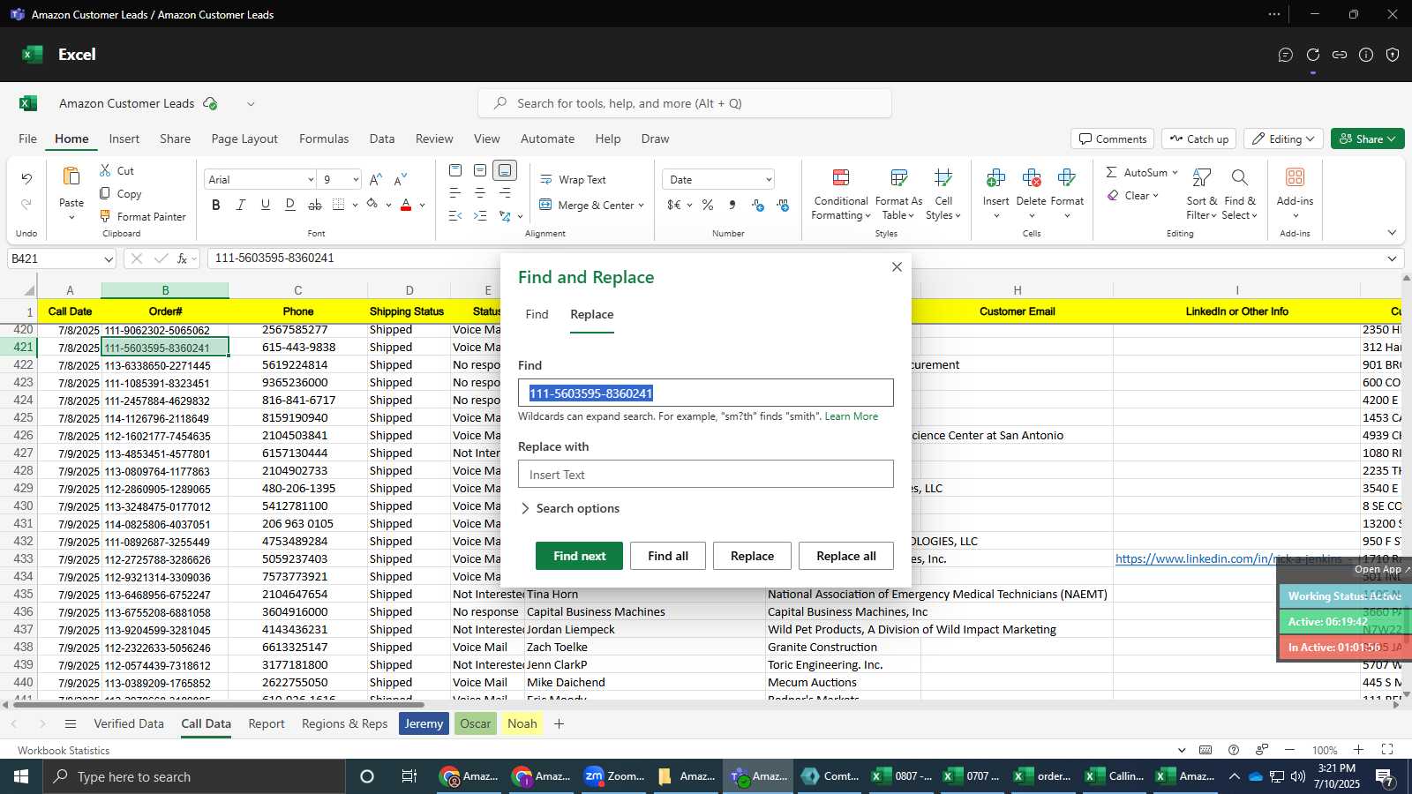Click Delete cells icon
Viewport: 1412px width, 794px height.
click(x=1031, y=179)
